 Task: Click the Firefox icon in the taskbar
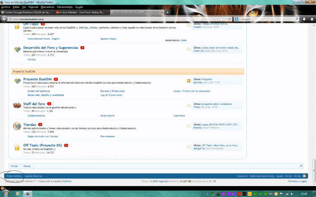28,194
